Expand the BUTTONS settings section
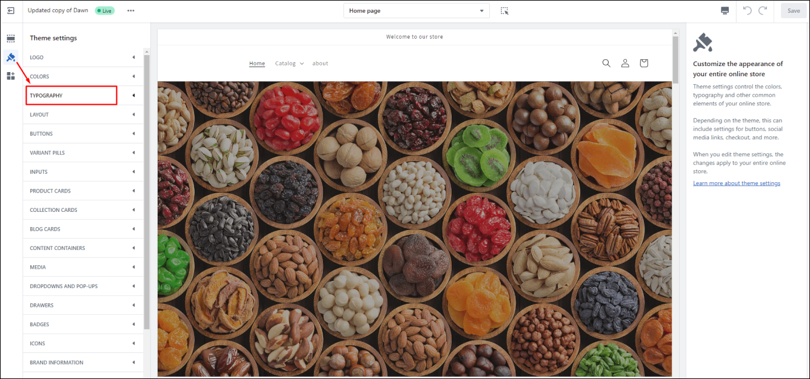810x379 pixels. click(x=83, y=134)
